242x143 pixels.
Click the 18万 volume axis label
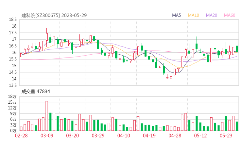[12, 97]
